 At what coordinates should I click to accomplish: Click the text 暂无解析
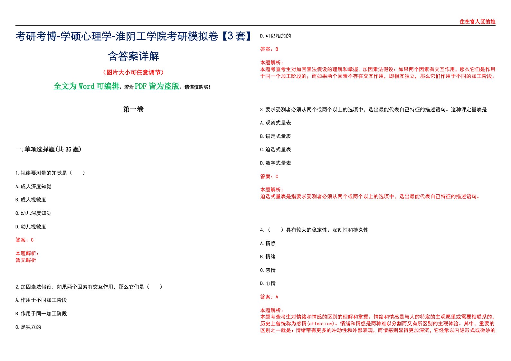coord(26,260)
